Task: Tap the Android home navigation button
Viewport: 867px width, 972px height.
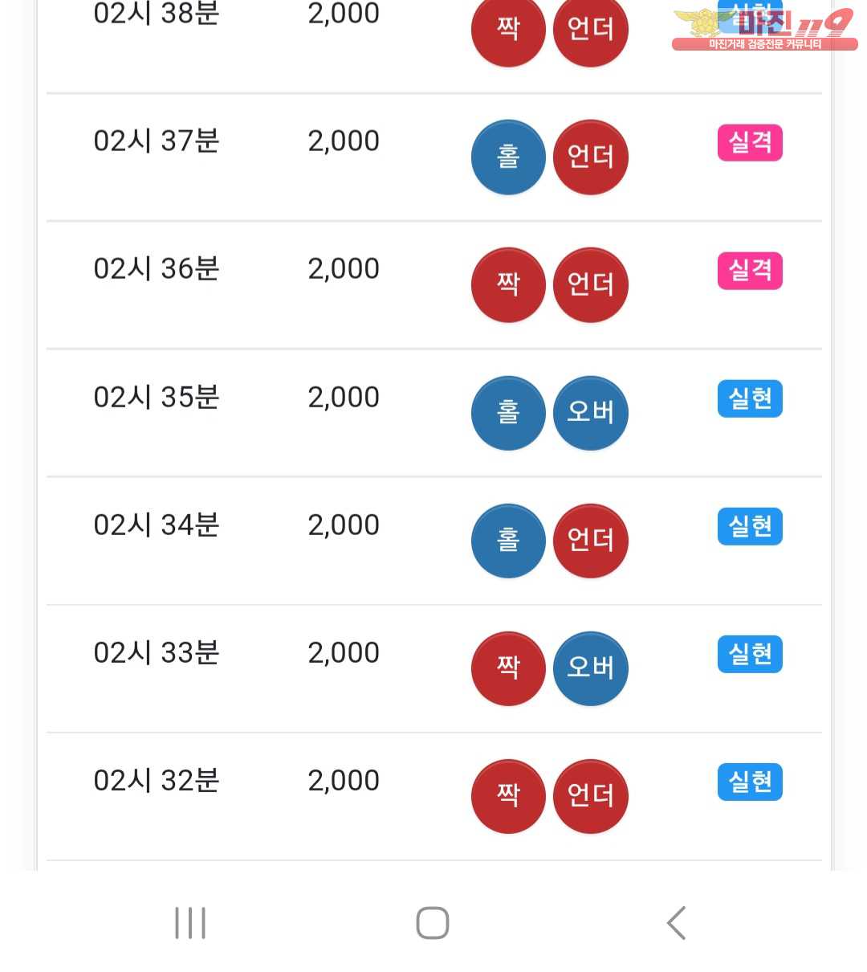Action: tap(433, 923)
